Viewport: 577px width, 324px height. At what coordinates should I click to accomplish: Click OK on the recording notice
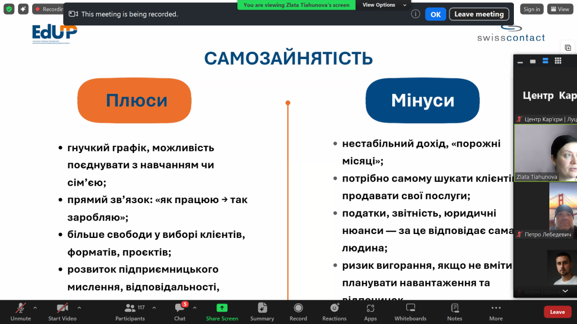point(435,14)
